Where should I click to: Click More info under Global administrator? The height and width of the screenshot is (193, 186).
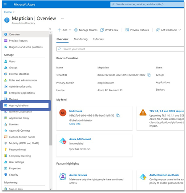[x=75, y=124]
